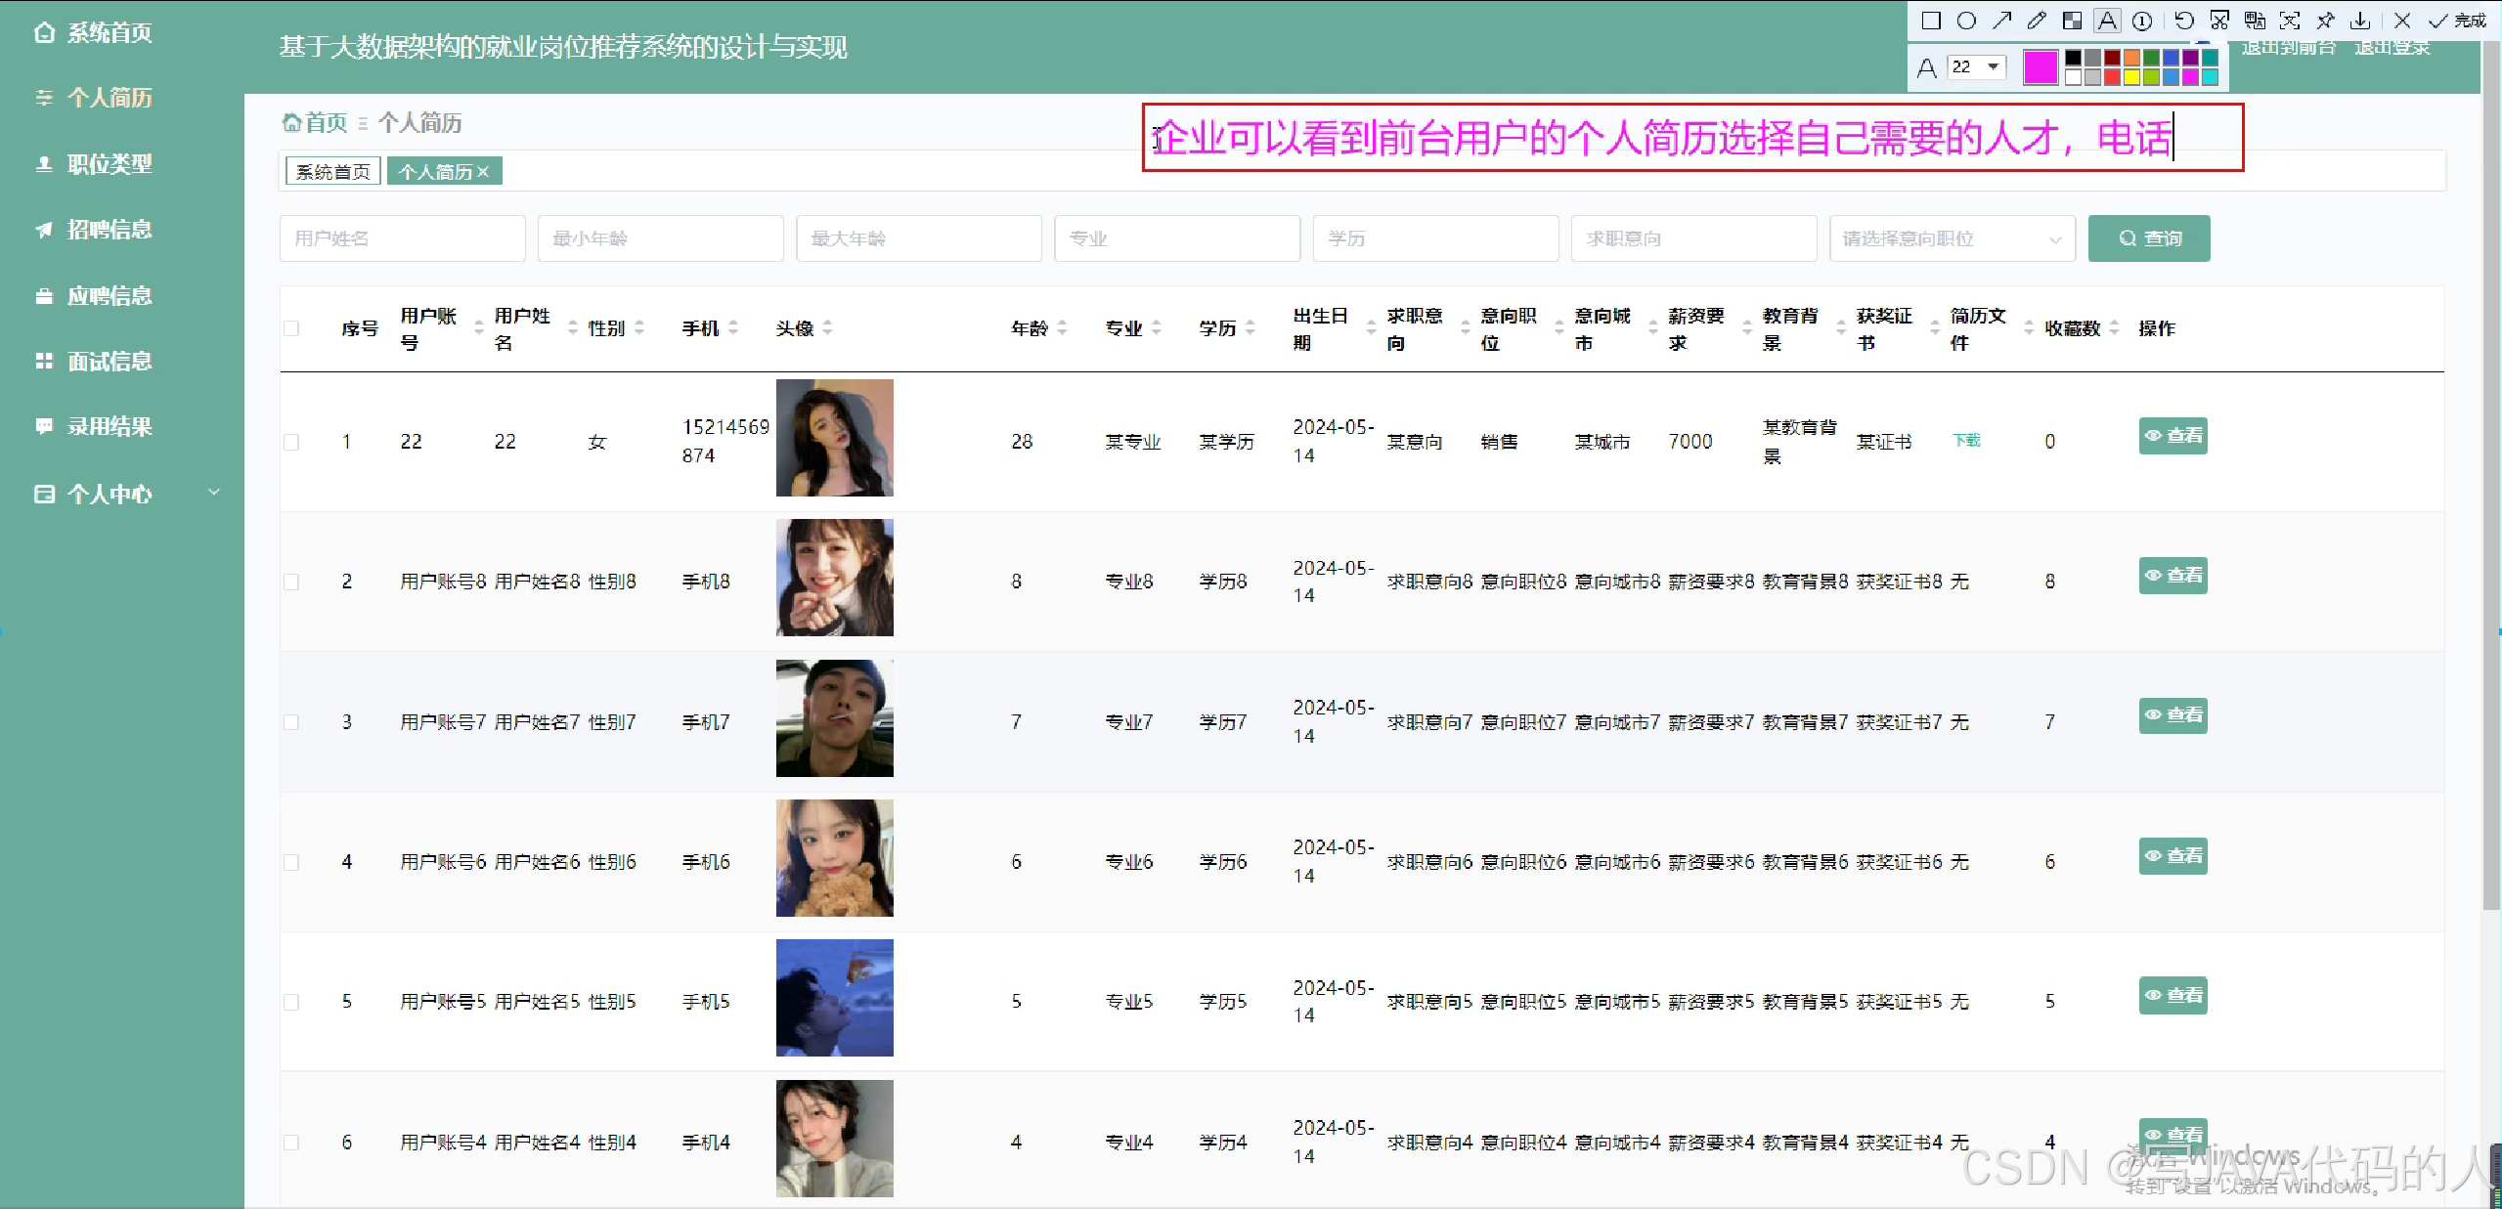This screenshot has width=2502, height=1209.
Task: Click the translate screenshot icon
Action: pos(2255,21)
